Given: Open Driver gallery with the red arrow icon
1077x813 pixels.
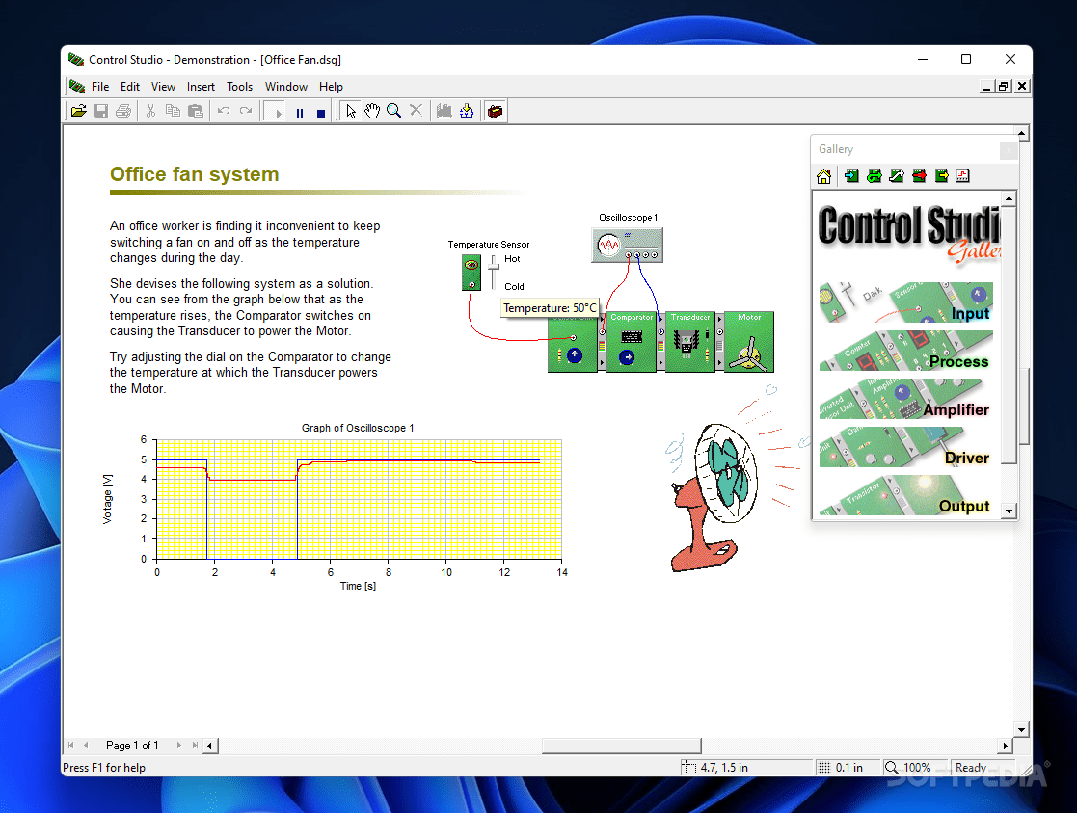Looking at the screenshot, I should [919, 176].
